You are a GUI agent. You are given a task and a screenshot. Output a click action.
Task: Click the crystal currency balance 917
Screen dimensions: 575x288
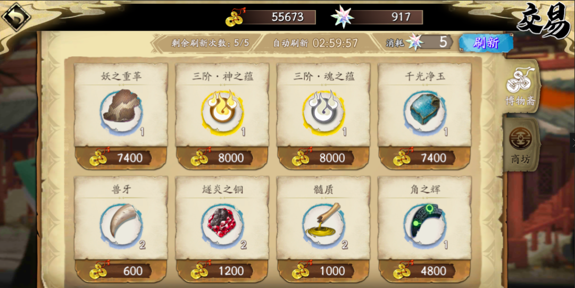point(377,17)
